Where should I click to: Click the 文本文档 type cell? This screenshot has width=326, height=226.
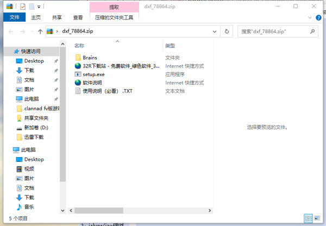(175, 91)
